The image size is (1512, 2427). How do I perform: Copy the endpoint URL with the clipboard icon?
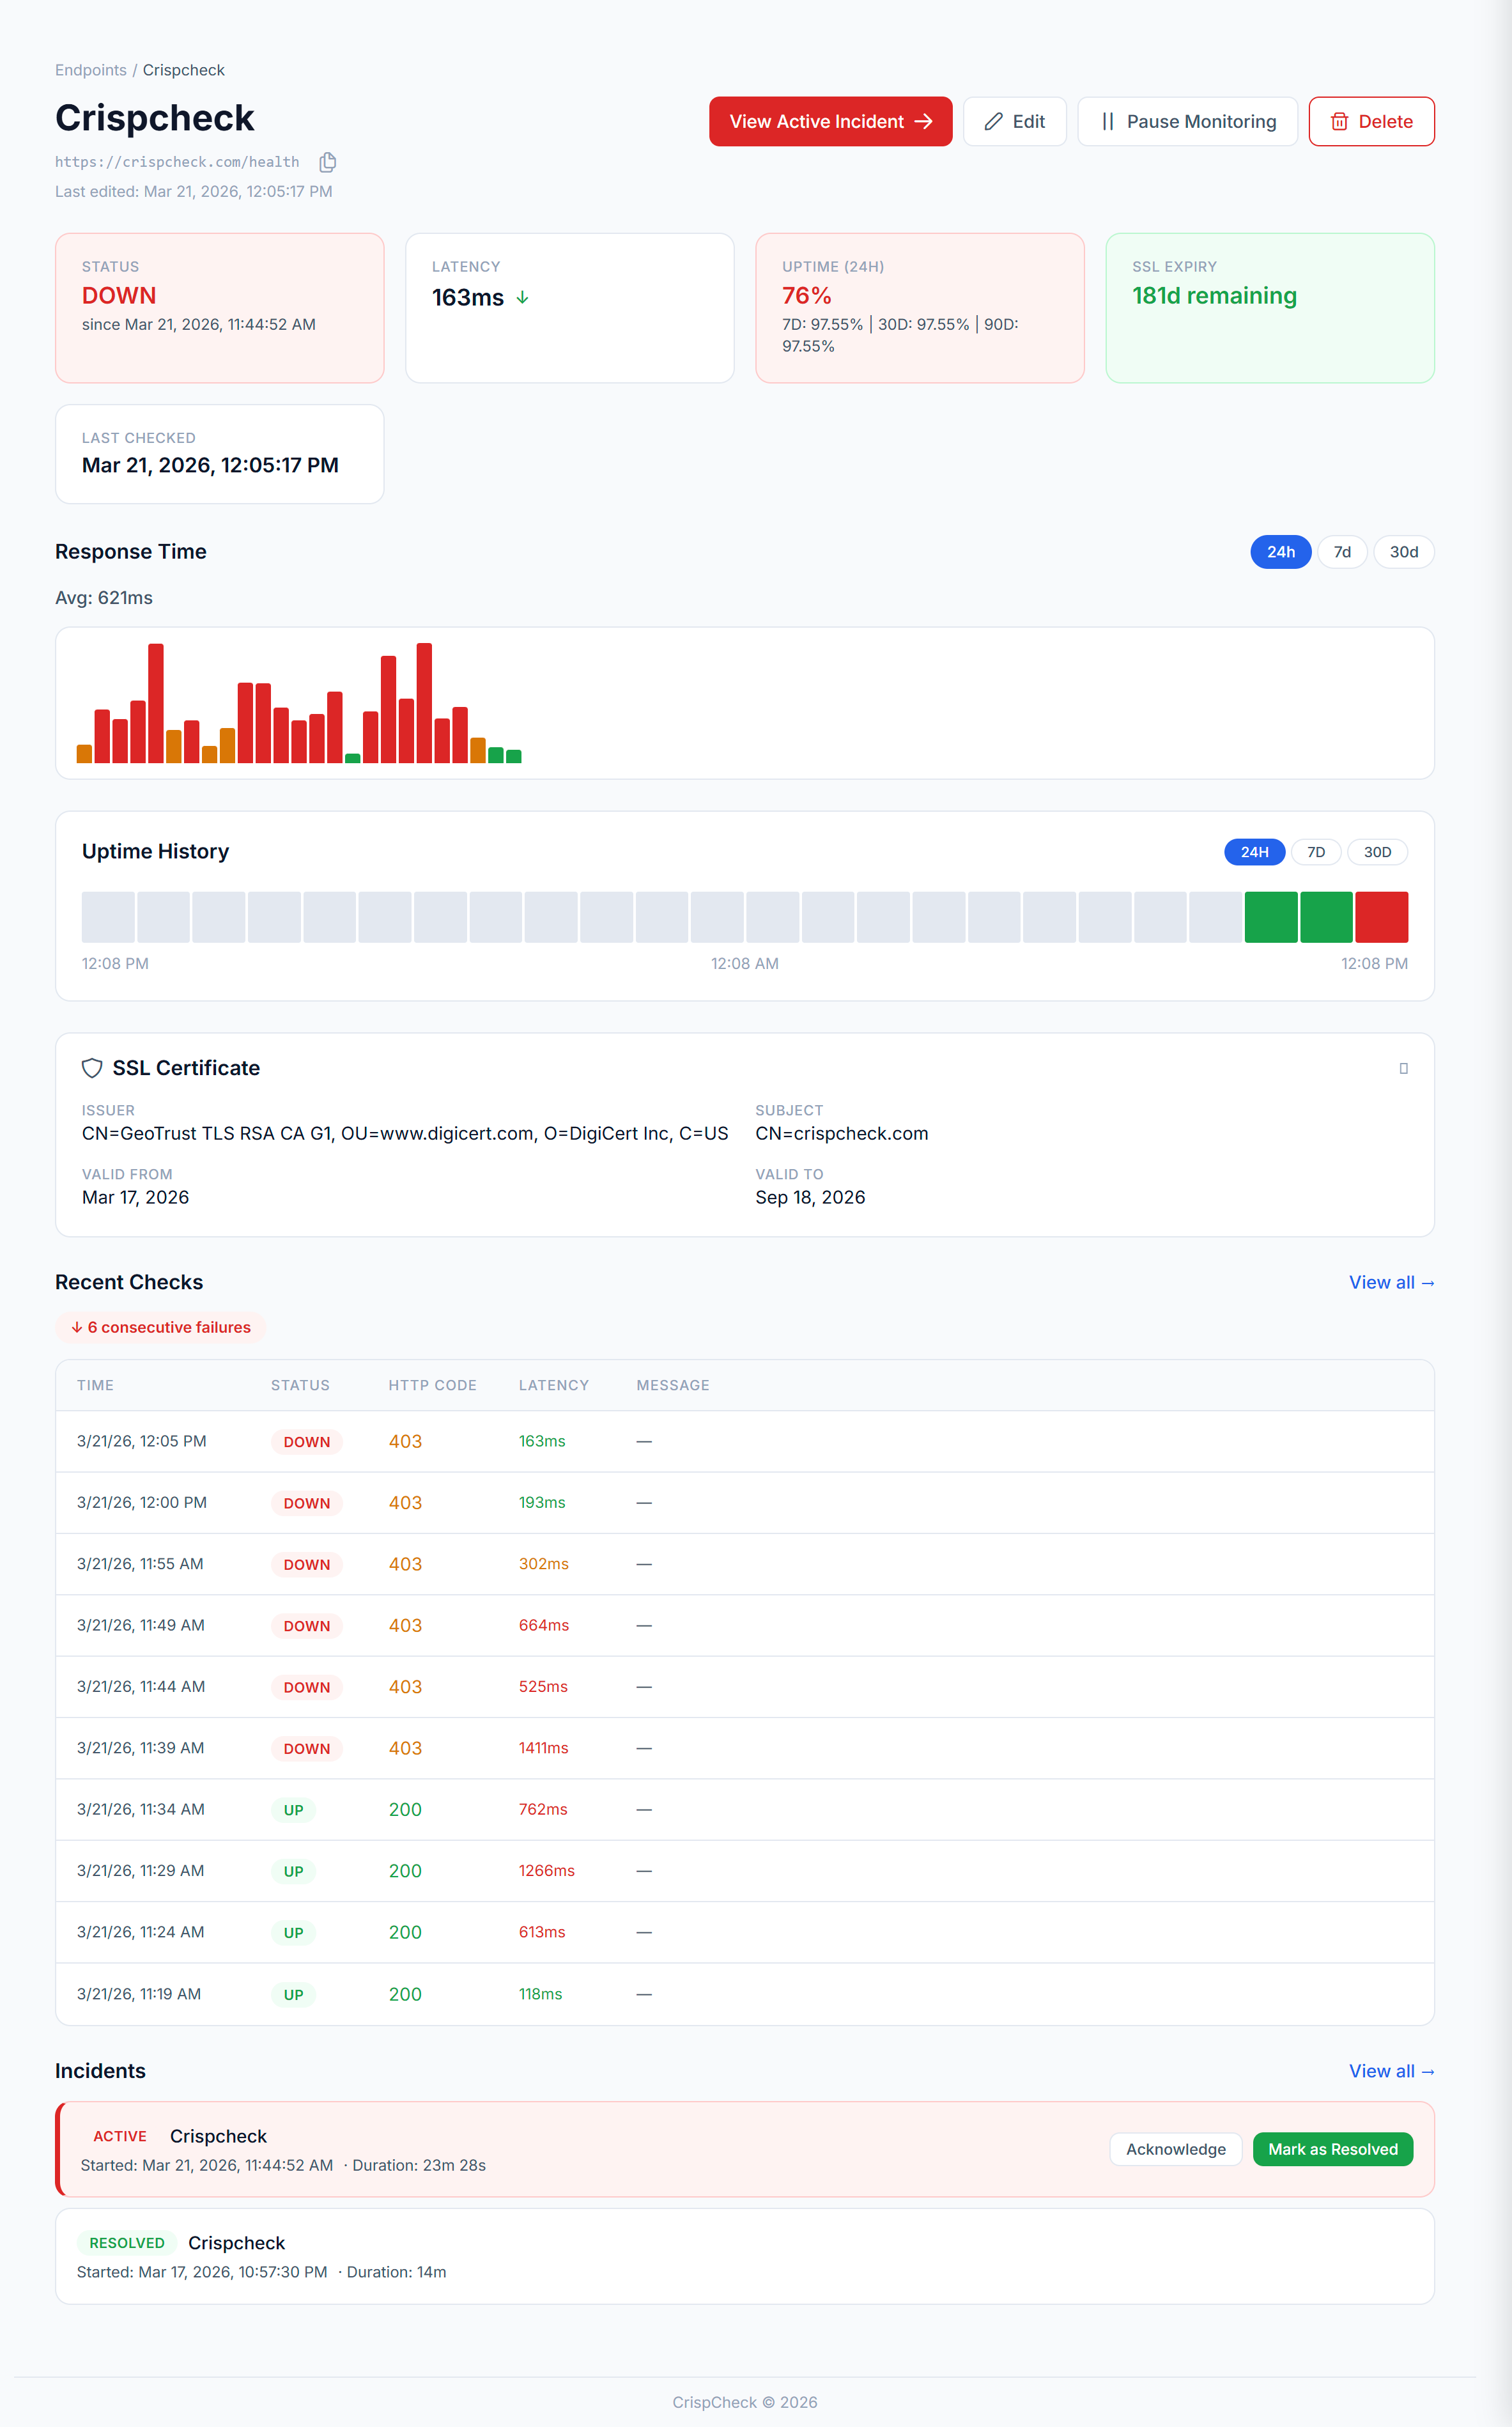pos(327,162)
